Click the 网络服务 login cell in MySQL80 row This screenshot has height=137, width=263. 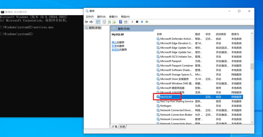coord(236,97)
